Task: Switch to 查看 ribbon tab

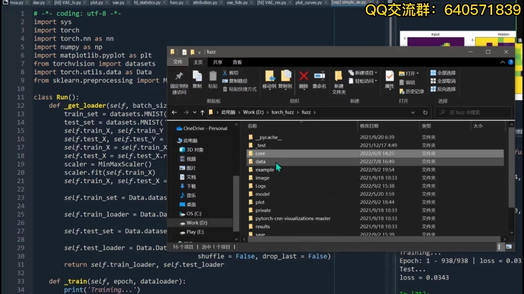Action: 237,62
